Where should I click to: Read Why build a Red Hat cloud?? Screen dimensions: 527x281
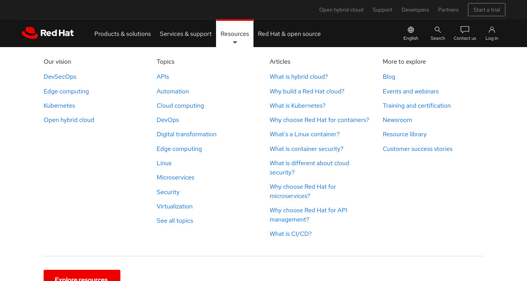(x=307, y=91)
